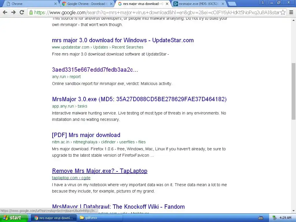Open 'mrs major 3.0 download for Windows' result
The width and height of the screenshot is (296, 222).
click(123, 40)
